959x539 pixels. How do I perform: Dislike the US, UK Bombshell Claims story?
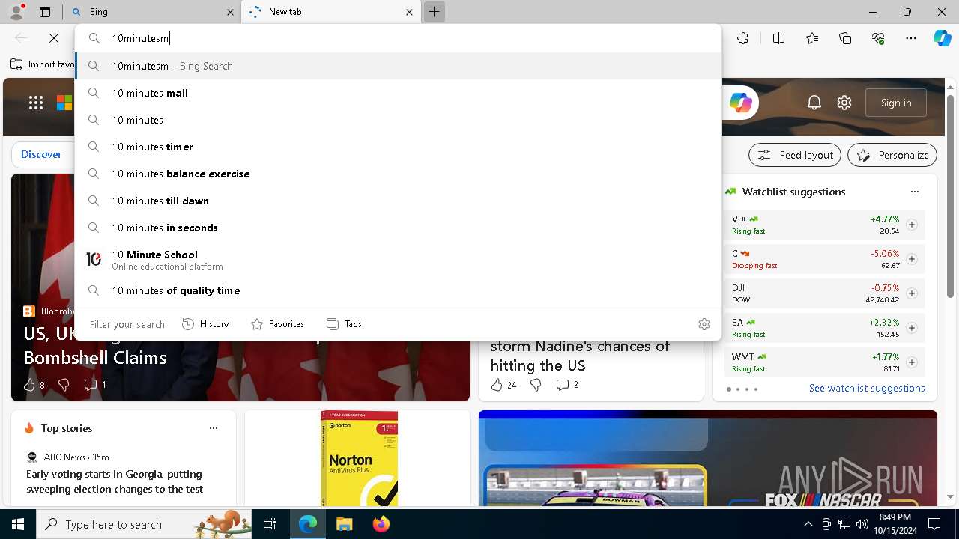(64, 385)
